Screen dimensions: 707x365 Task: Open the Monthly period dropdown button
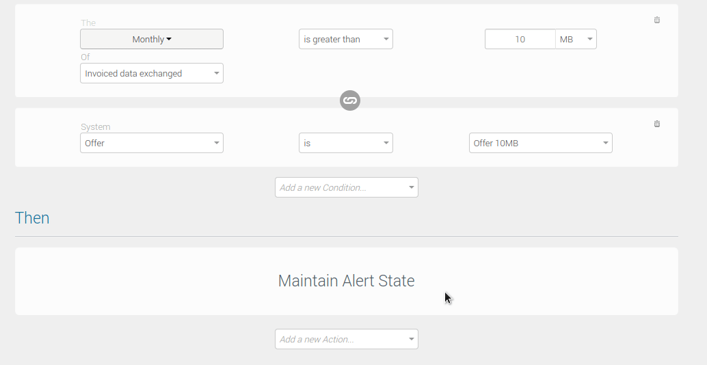[x=152, y=39]
